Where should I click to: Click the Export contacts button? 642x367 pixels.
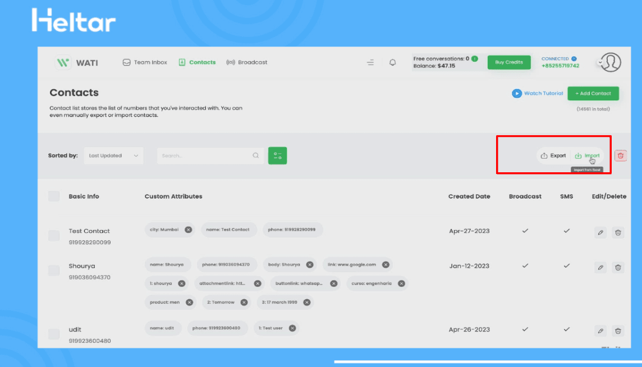pyautogui.click(x=553, y=155)
